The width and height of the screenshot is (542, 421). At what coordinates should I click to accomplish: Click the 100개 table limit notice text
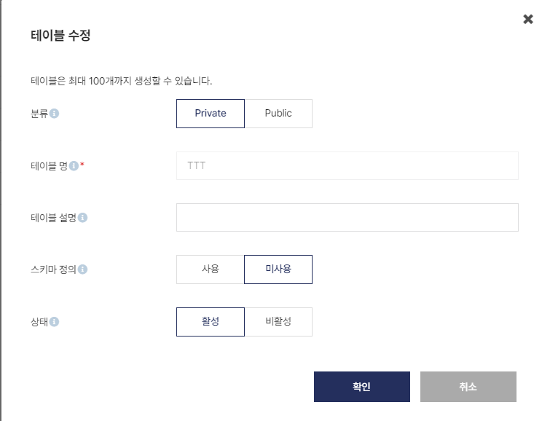coord(122,81)
